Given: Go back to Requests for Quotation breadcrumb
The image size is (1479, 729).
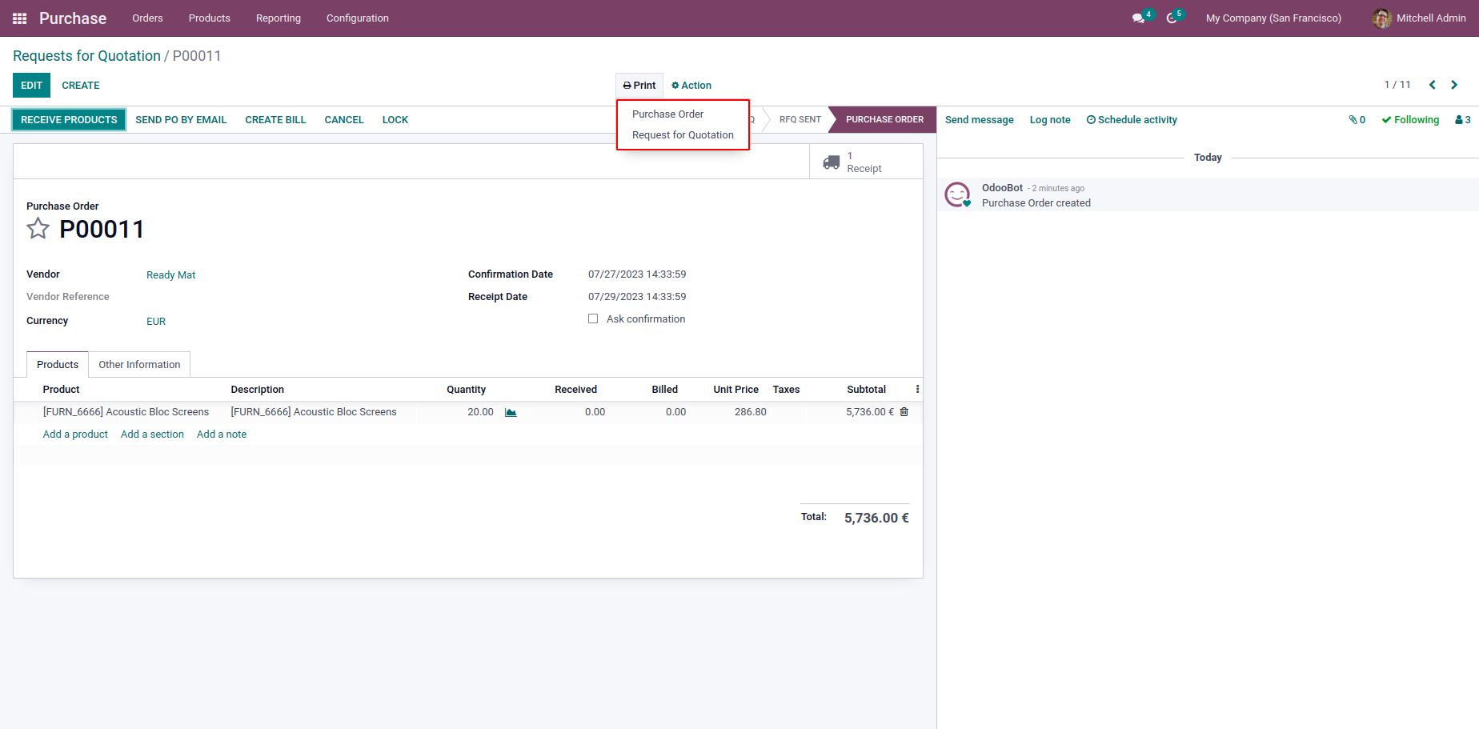Looking at the screenshot, I should (86, 56).
